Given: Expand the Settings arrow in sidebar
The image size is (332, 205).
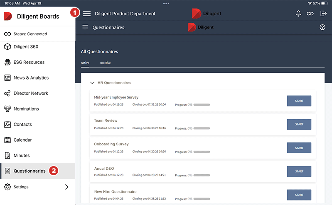Looking at the screenshot, I should [x=66, y=187].
